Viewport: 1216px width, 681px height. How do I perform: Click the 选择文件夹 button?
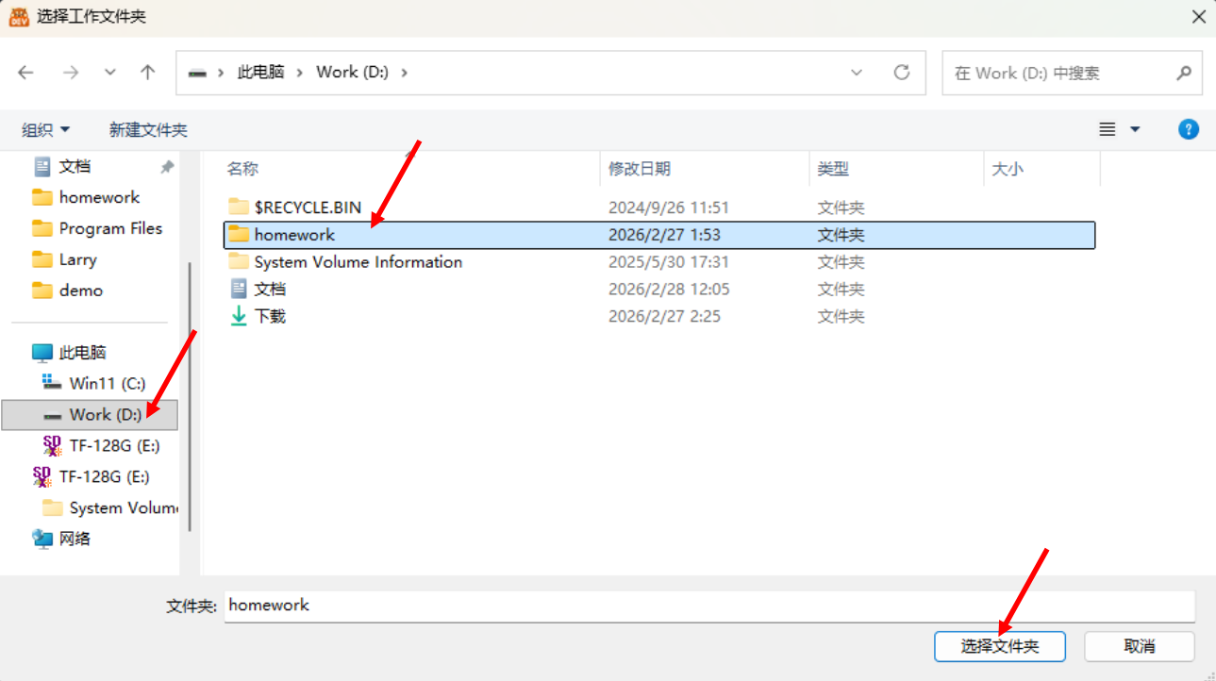999,646
